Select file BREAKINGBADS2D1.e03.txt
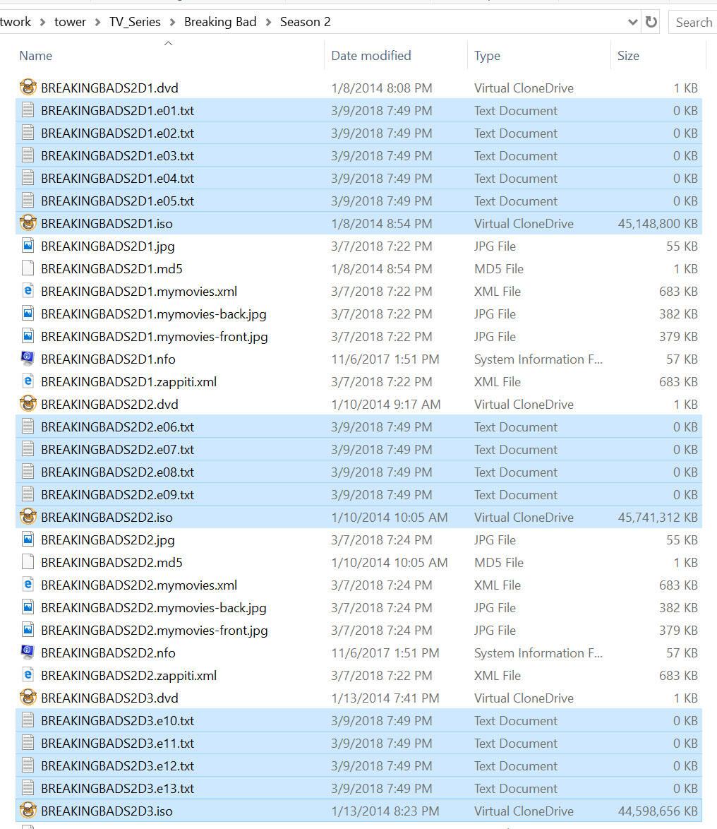The width and height of the screenshot is (717, 829). [358, 155]
